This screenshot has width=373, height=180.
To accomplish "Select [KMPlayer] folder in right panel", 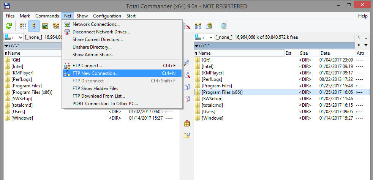I will coord(282,73).
